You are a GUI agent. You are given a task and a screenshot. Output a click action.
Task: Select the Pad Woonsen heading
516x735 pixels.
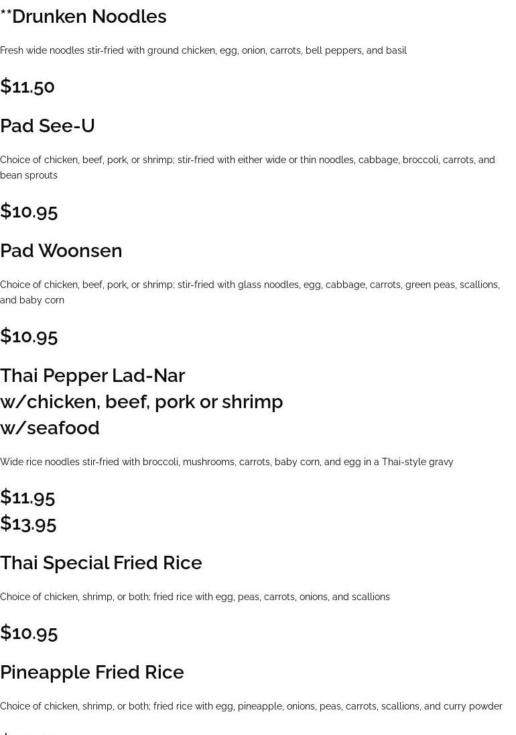coord(61,251)
